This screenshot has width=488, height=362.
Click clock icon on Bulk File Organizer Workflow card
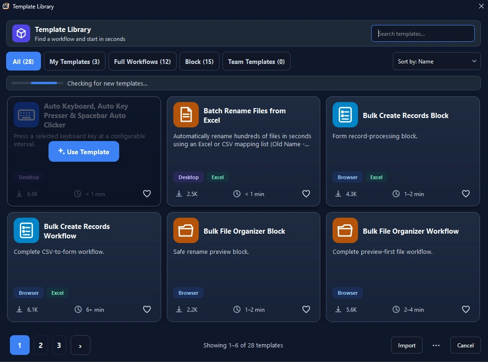(396, 309)
